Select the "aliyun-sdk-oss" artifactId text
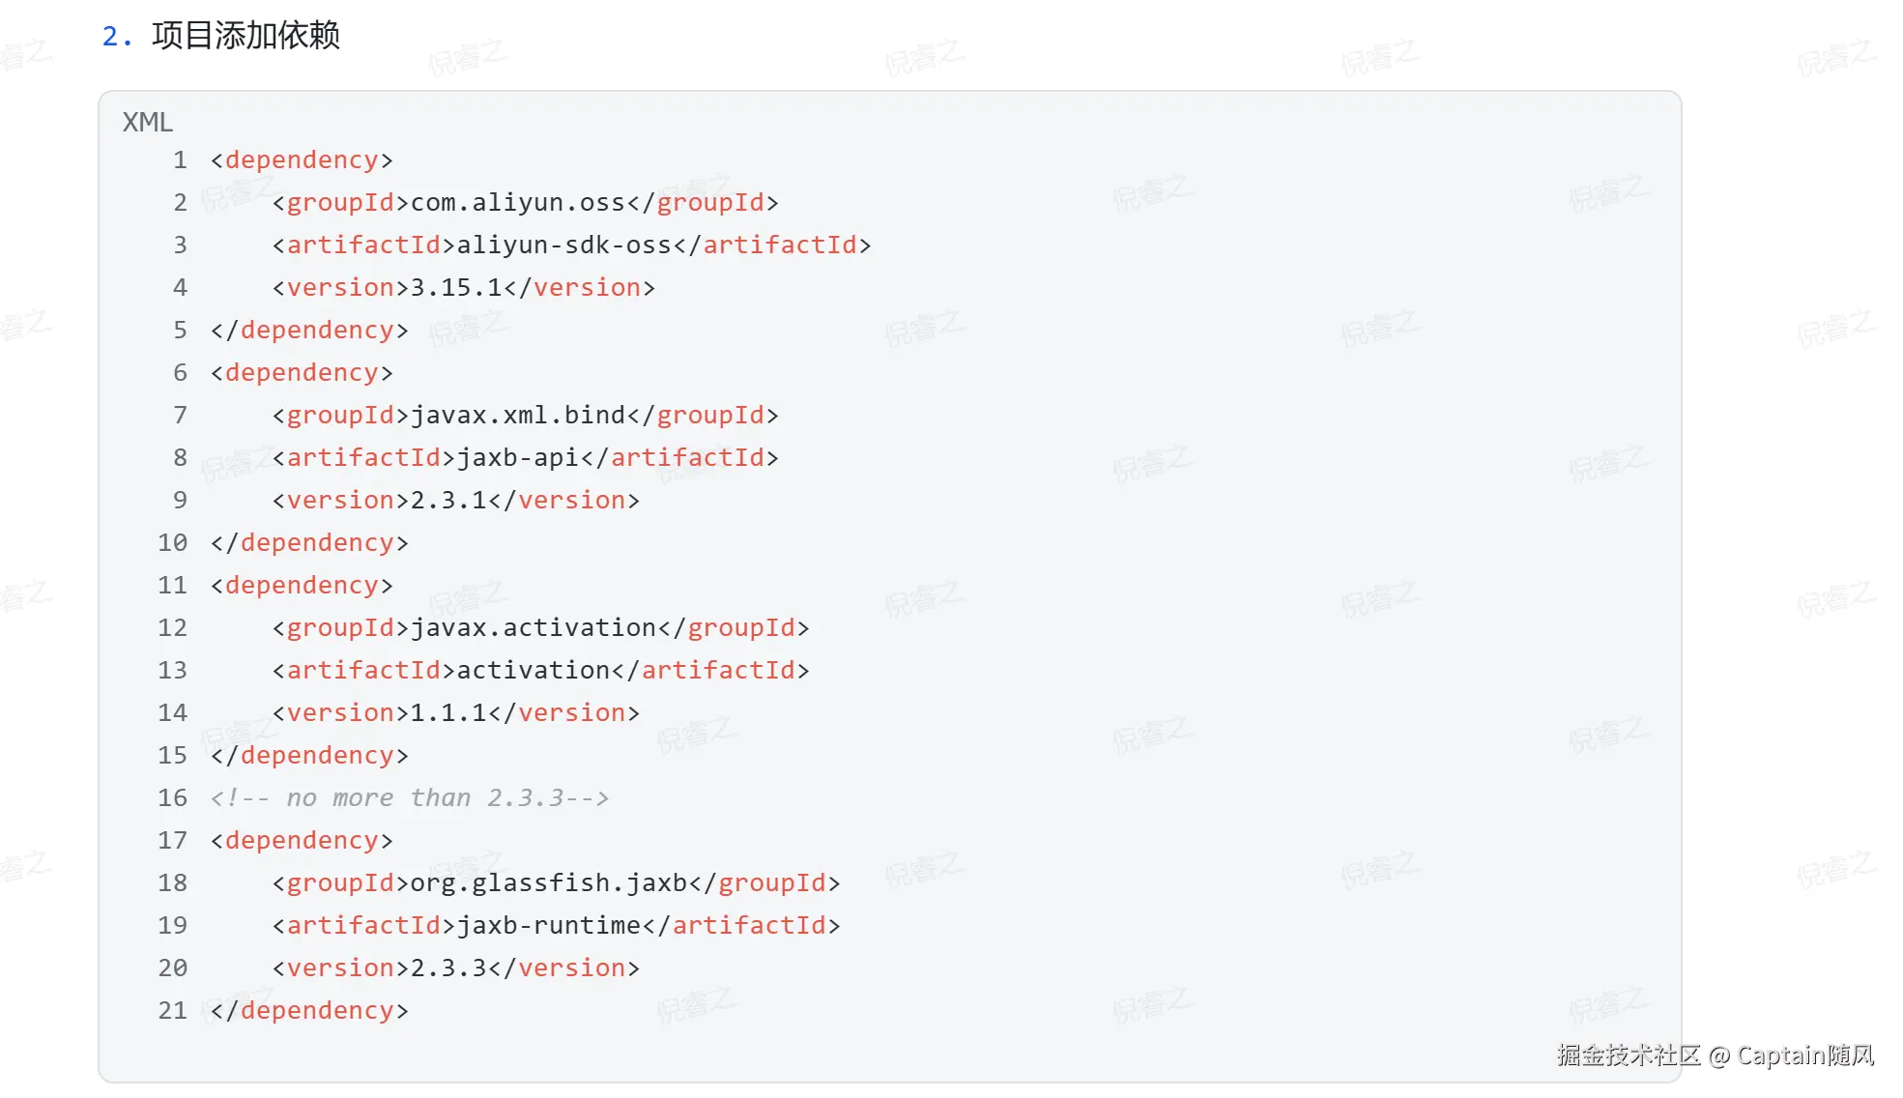The width and height of the screenshot is (1903, 1098). [563, 246]
